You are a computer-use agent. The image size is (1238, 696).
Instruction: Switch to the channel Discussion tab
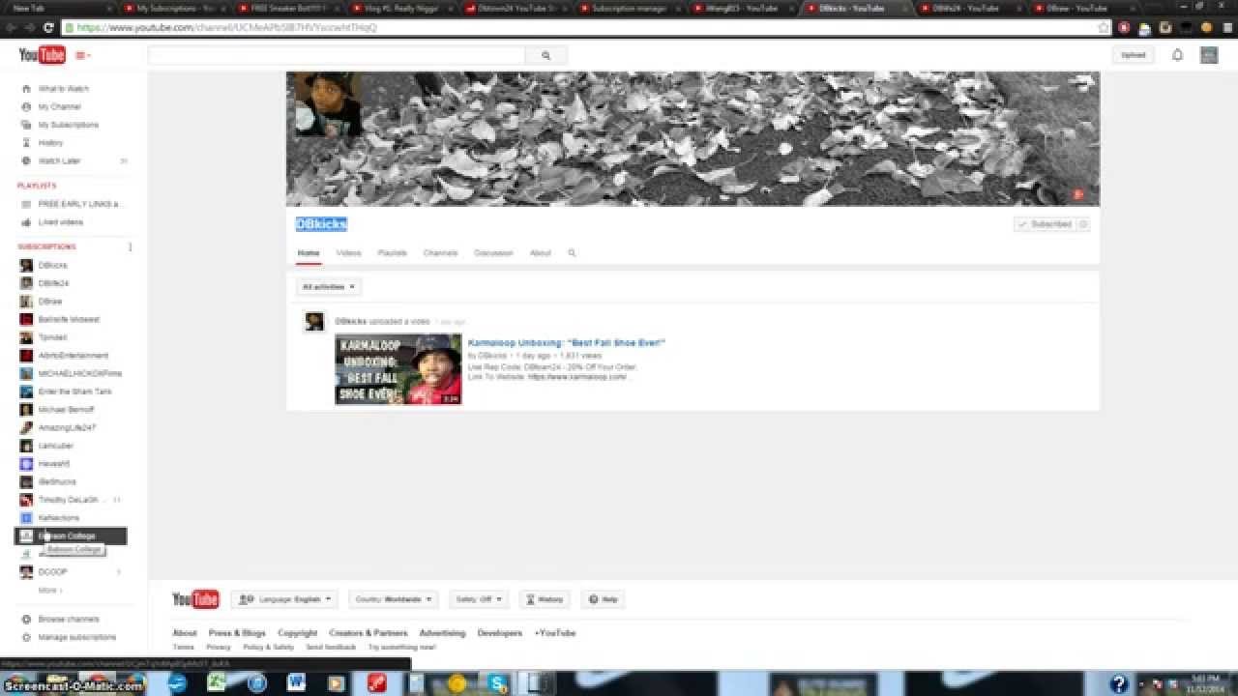(493, 253)
